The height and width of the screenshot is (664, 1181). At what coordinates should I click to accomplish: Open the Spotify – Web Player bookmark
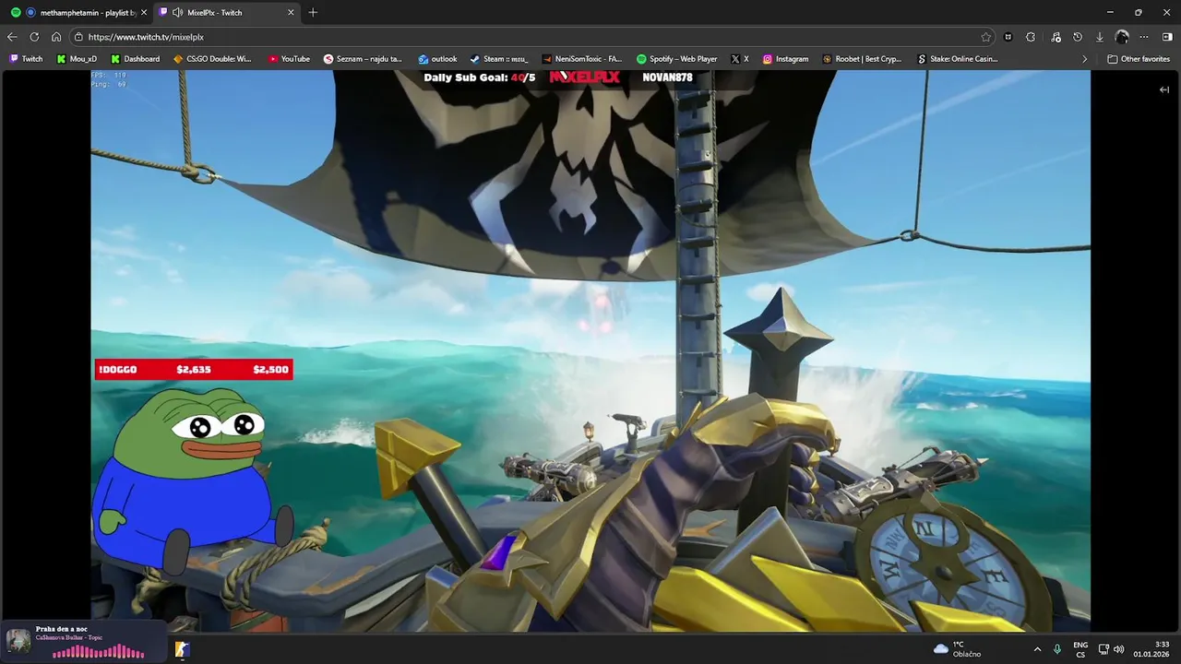[677, 59]
